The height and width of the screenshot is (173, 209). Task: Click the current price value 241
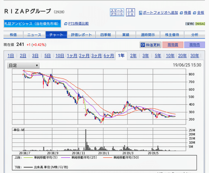[x=20, y=44]
